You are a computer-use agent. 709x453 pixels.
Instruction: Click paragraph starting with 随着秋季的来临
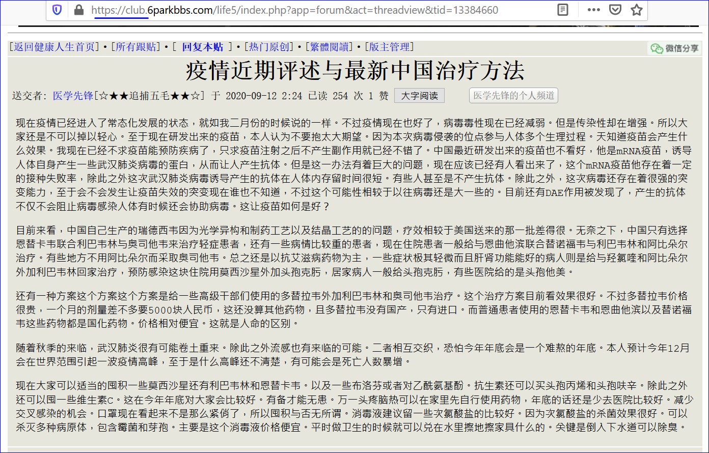(352, 355)
